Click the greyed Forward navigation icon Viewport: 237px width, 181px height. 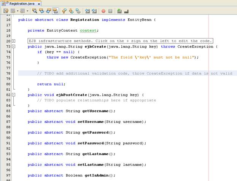22,11
